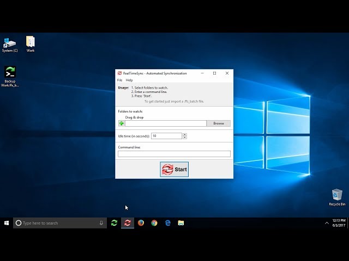Click the 'Drag & drop' label text

coord(134,117)
